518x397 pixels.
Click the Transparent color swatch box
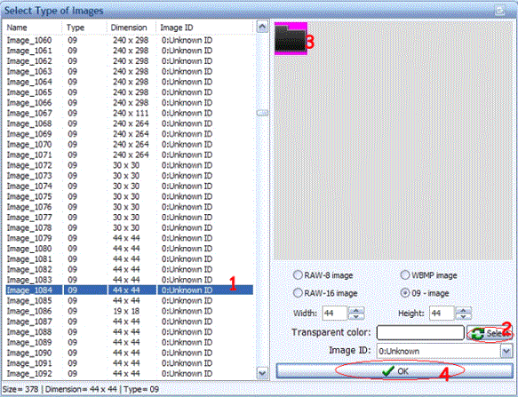coord(420,332)
